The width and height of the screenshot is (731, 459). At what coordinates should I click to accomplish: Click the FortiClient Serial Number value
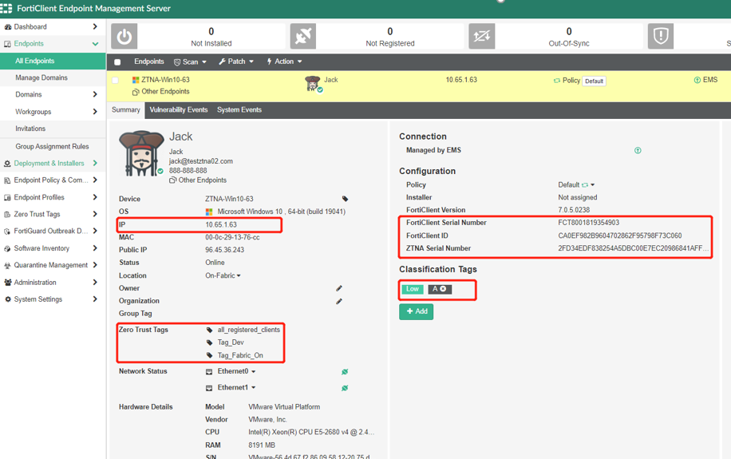(x=589, y=223)
